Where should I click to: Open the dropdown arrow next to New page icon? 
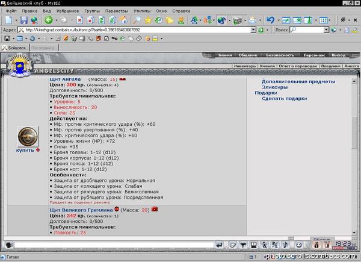16,20
